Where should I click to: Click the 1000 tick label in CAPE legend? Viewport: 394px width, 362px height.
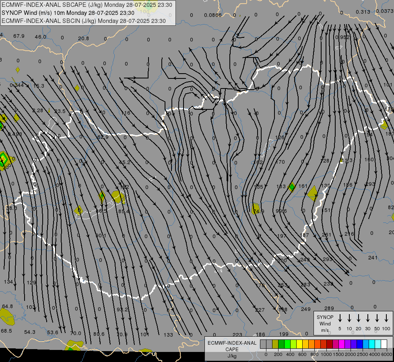coord(326,354)
